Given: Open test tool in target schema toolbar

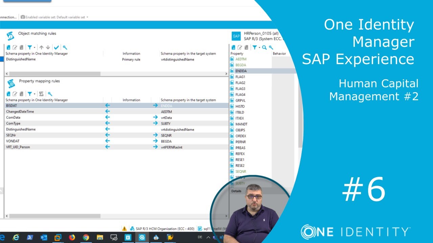Looking at the screenshot, I should (271, 48).
